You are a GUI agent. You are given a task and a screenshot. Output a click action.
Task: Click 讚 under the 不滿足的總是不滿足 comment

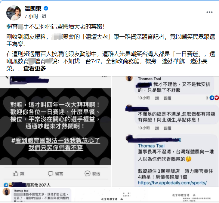point(157,128)
